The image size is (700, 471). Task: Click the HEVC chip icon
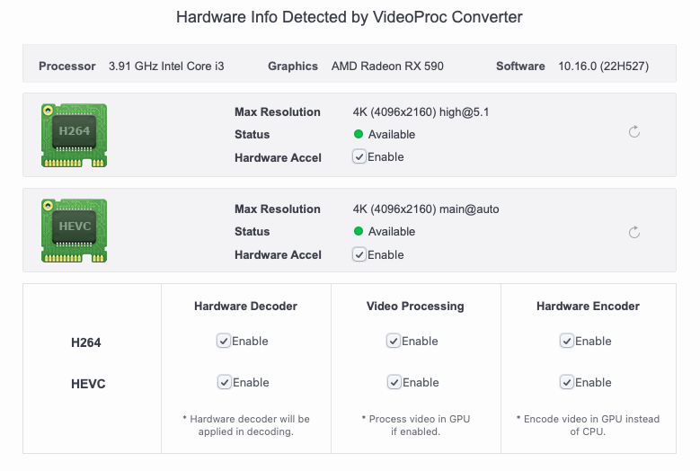click(75, 231)
